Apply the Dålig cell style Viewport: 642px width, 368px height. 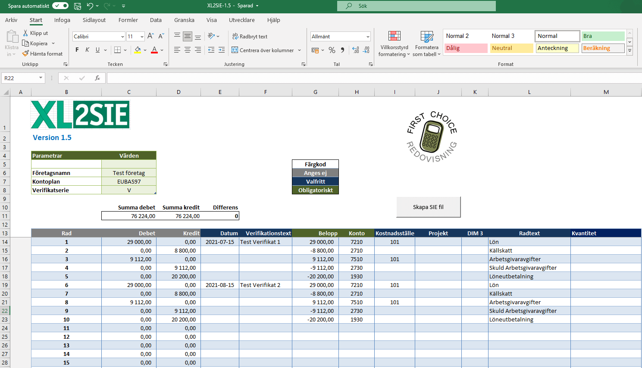pos(466,48)
